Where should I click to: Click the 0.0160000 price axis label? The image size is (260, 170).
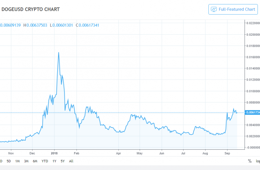(x=253, y=57)
